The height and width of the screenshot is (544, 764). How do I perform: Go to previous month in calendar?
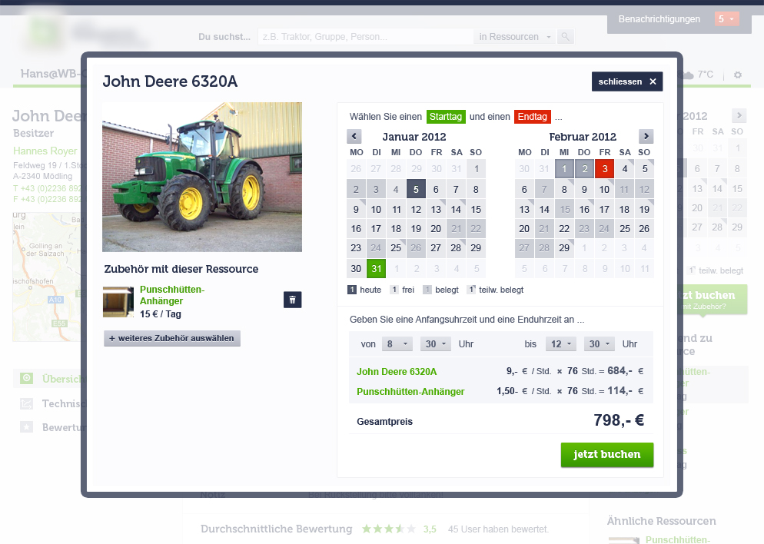354,136
